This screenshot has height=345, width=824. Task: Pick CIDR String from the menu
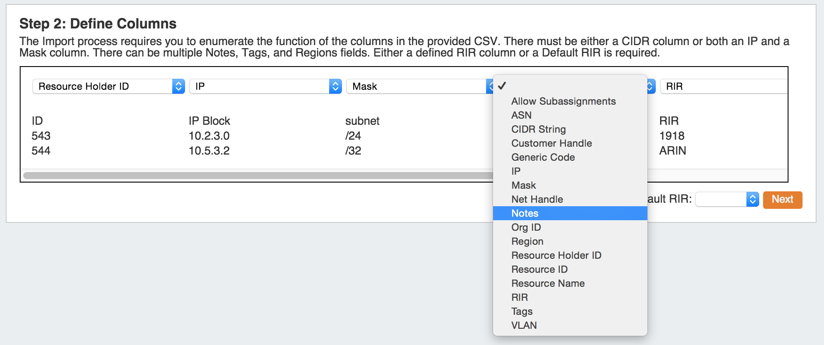tap(538, 129)
